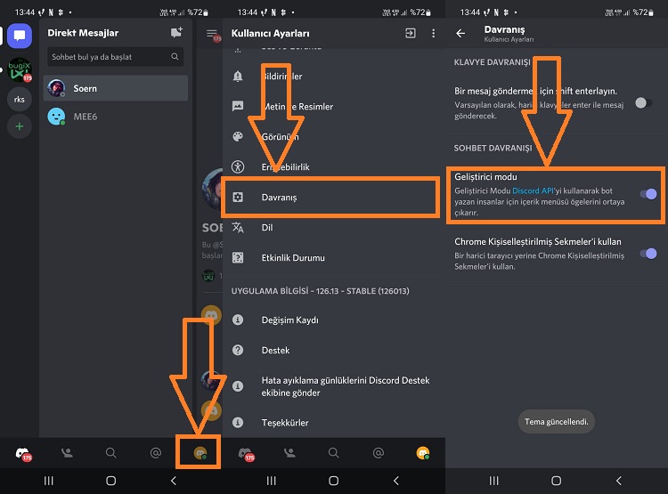Toggle Chrome Kişiselleştirilmiş Sekmeler switch
This screenshot has height=494, width=668.
point(648,254)
